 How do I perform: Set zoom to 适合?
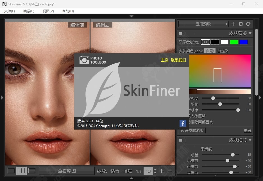tap(115, 171)
